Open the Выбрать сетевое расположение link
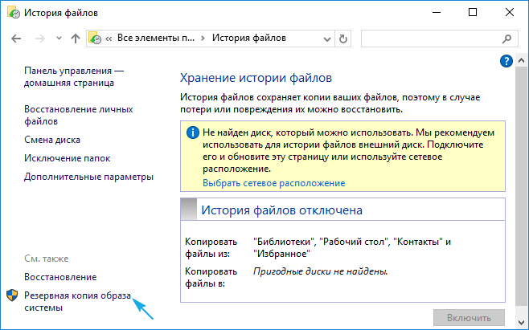The image size is (529, 330). (x=273, y=183)
